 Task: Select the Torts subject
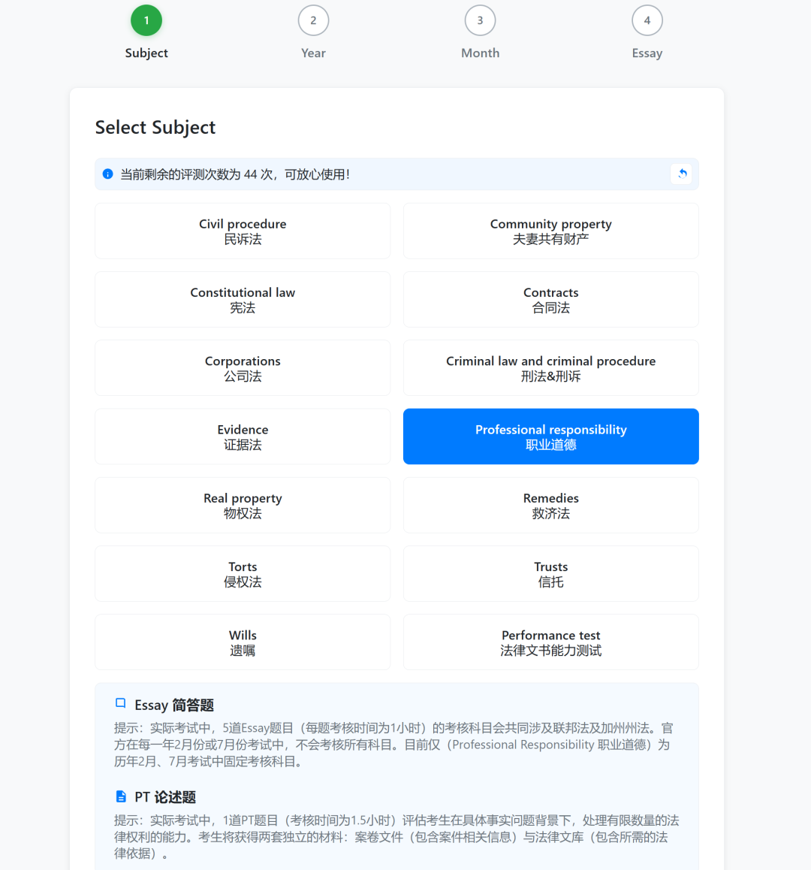click(243, 574)
